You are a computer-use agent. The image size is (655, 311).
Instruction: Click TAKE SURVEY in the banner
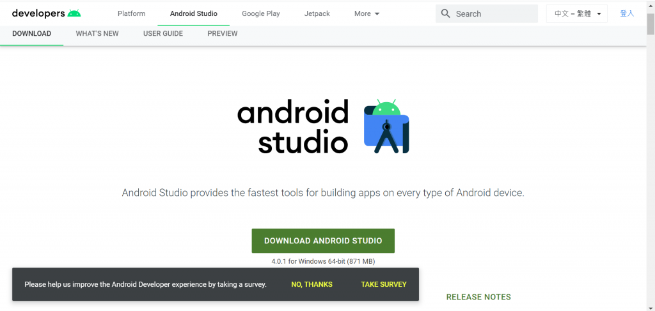tap(384, 284)
